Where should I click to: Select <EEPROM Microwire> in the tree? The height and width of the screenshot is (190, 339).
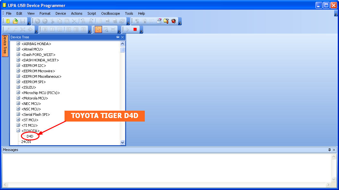tap(38, 71)
